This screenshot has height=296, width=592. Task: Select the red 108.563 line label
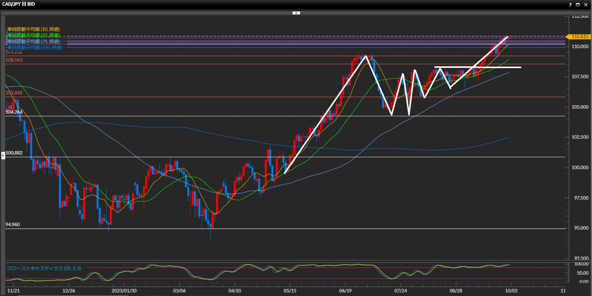14,60
